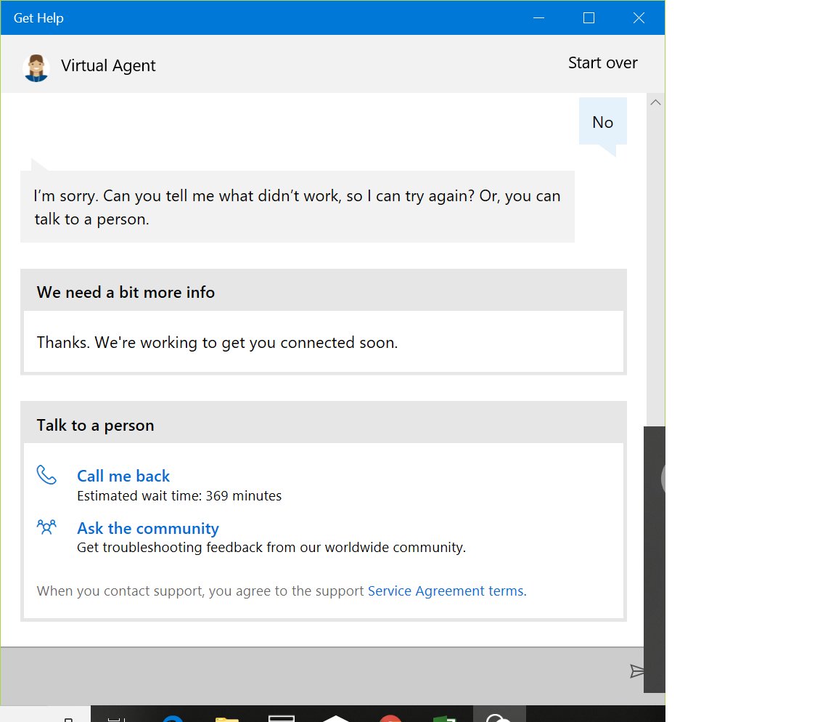Select the phone icon beside Call me back
The image size is (836, 722).
point(46,474)
